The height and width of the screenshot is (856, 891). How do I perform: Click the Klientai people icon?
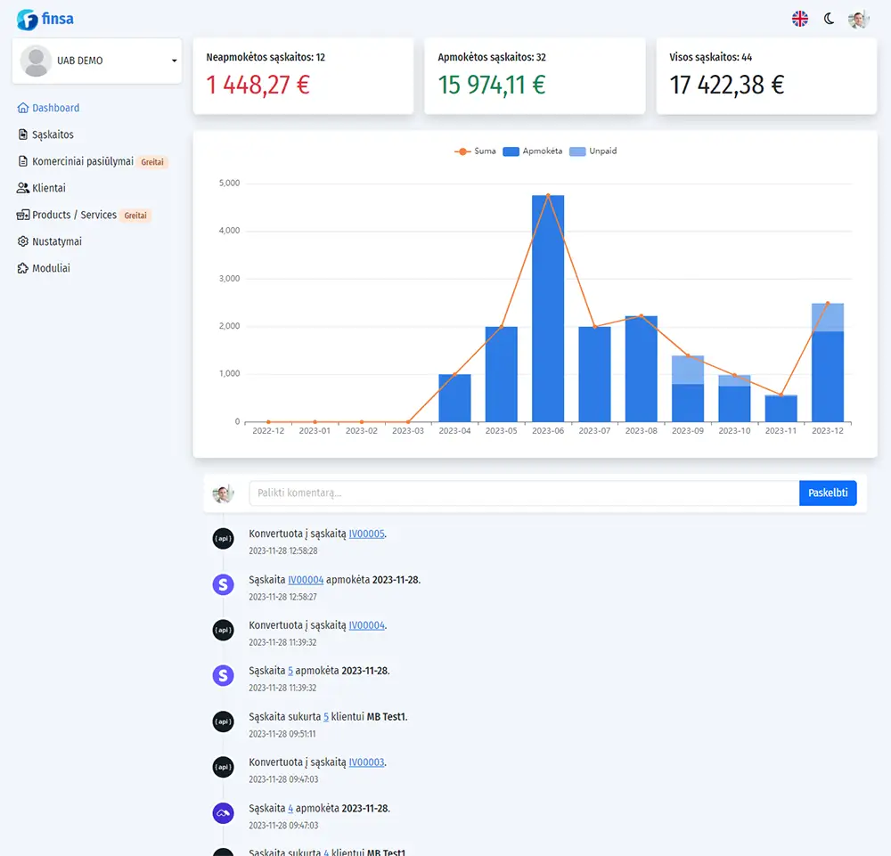click(23, 188)
